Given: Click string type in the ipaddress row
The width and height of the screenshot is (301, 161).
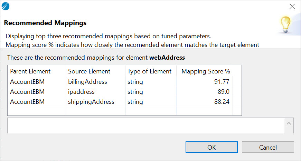Looking at the screenshot, I should 135,92.
